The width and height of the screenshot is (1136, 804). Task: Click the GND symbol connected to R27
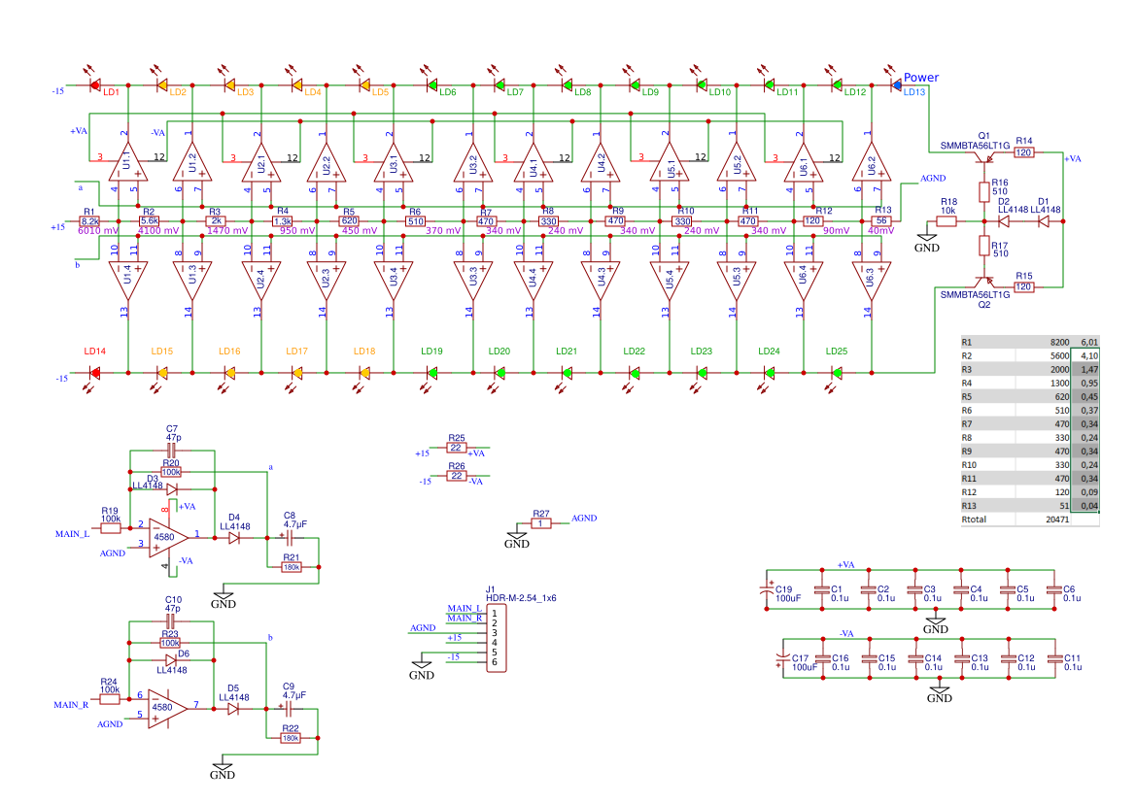click(517, 539)
